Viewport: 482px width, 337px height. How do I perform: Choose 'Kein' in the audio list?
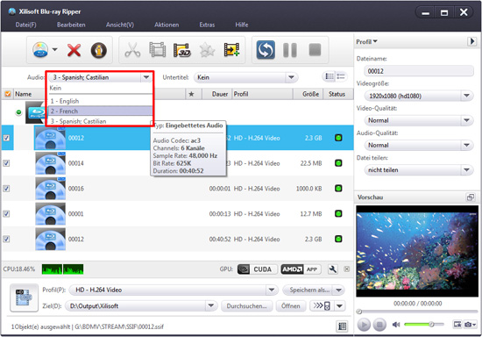pyautogui.click(x=100, y=88)
